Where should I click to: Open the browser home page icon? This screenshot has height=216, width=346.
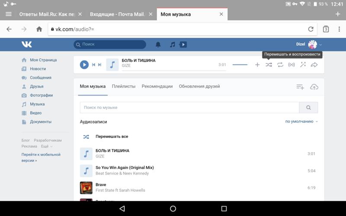tap(39, 29)
